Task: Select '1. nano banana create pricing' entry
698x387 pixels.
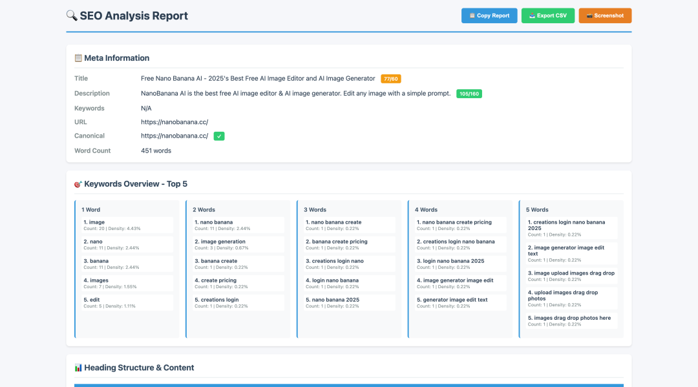Action: (460, 225)
